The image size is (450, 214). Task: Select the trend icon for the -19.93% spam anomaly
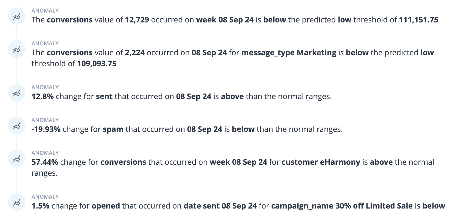tap(17, 126)
